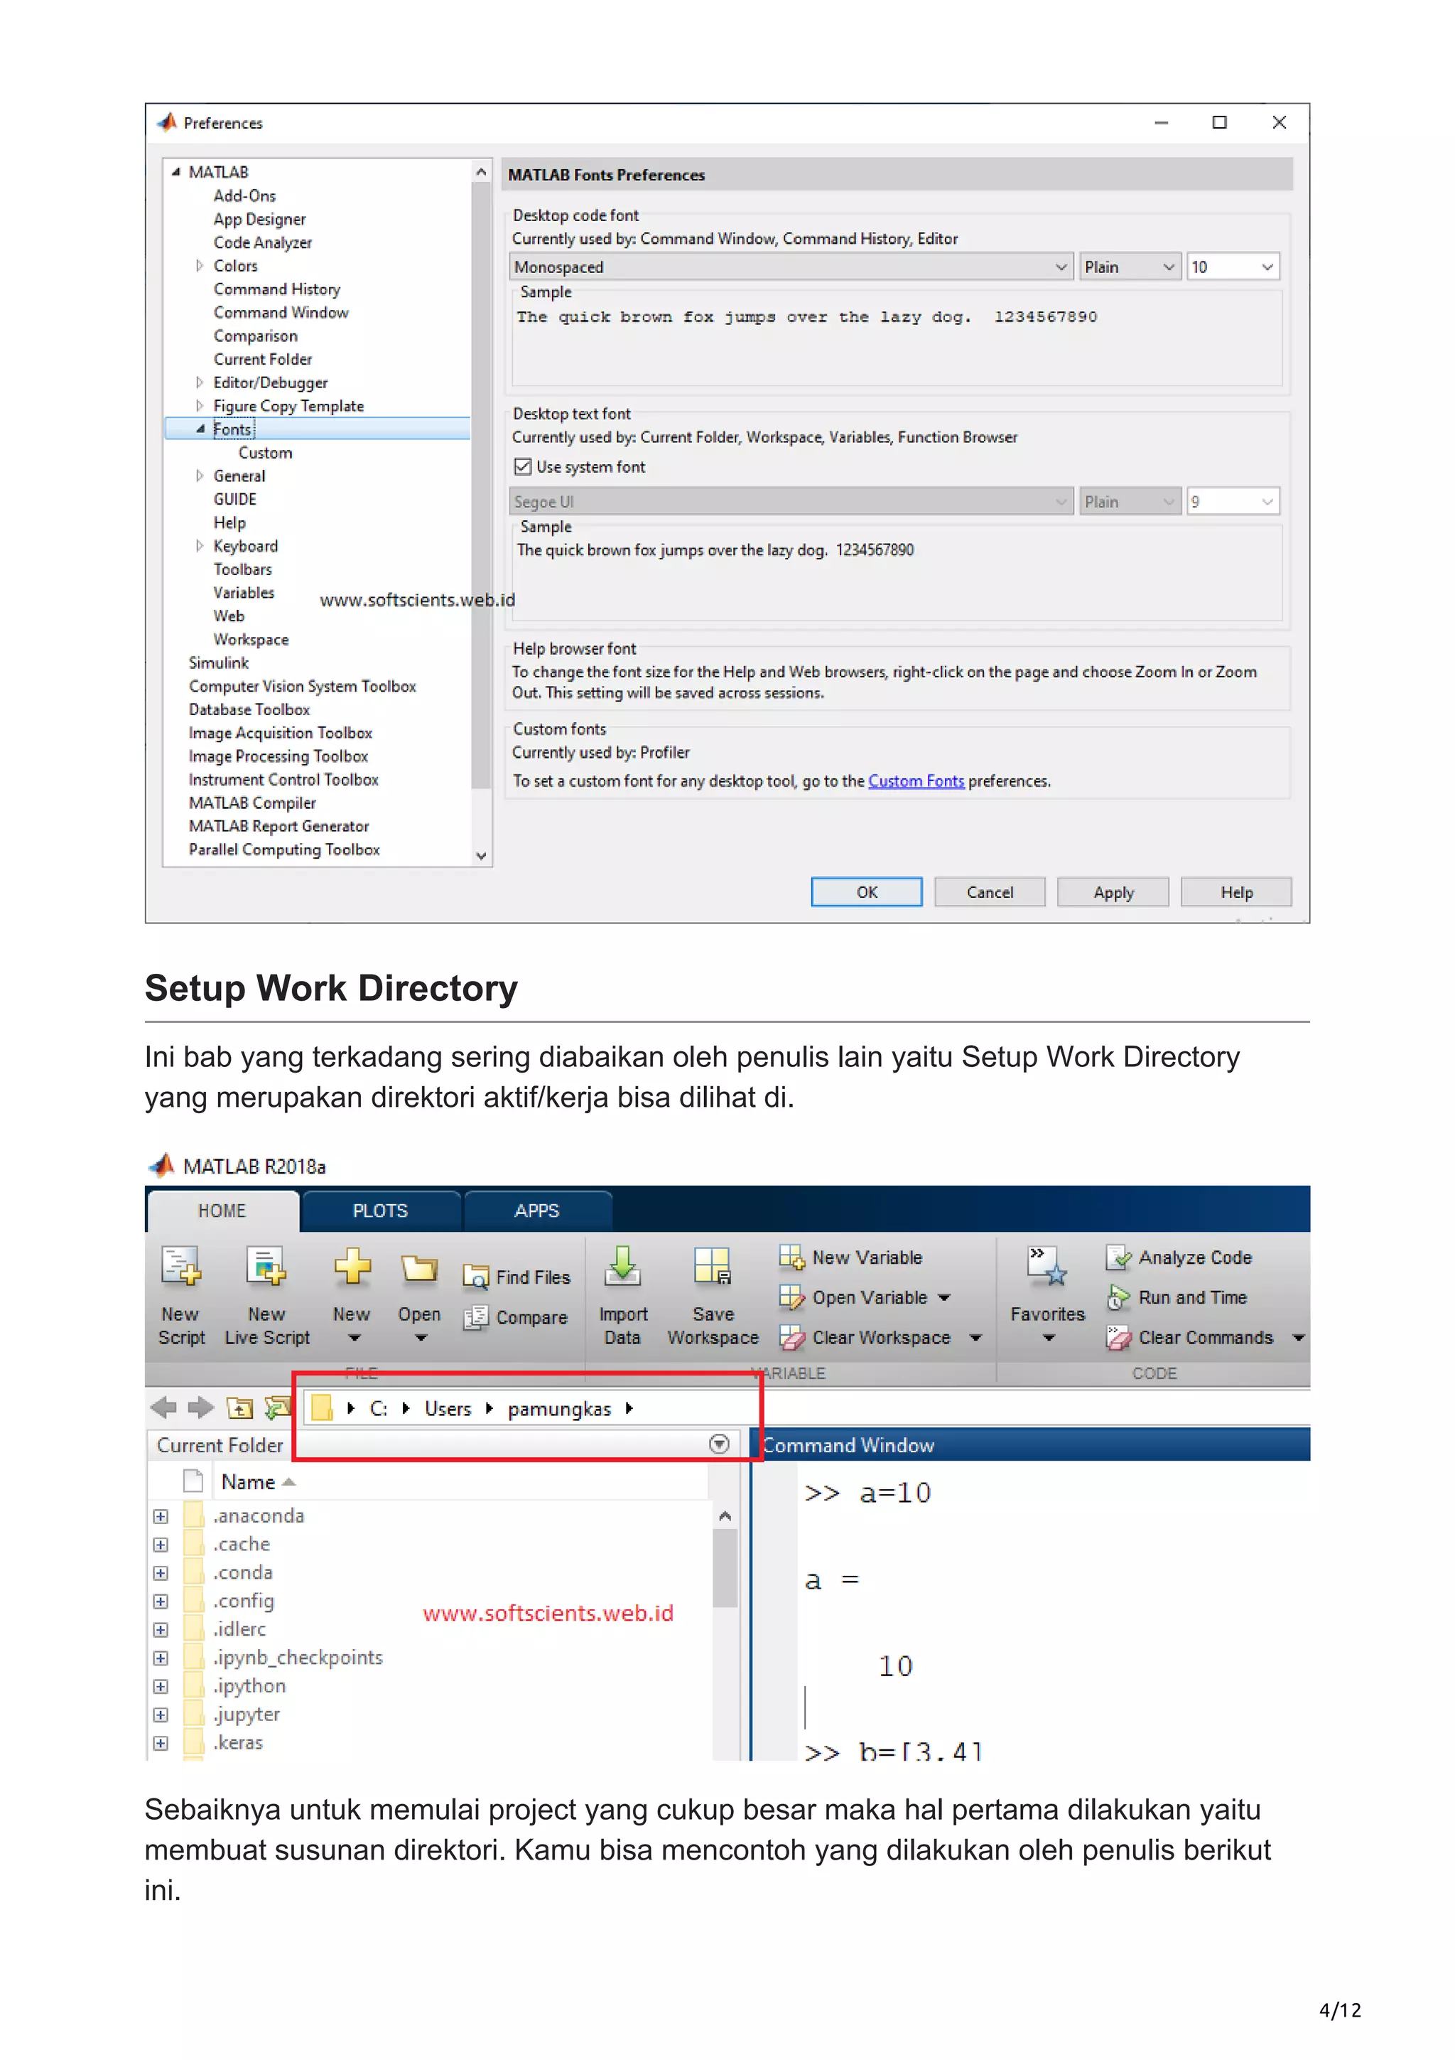Click the Current Folder panel actions circle icon
The height and width of the screenshot is (2060, 1455).
(x=719, y=1444)
